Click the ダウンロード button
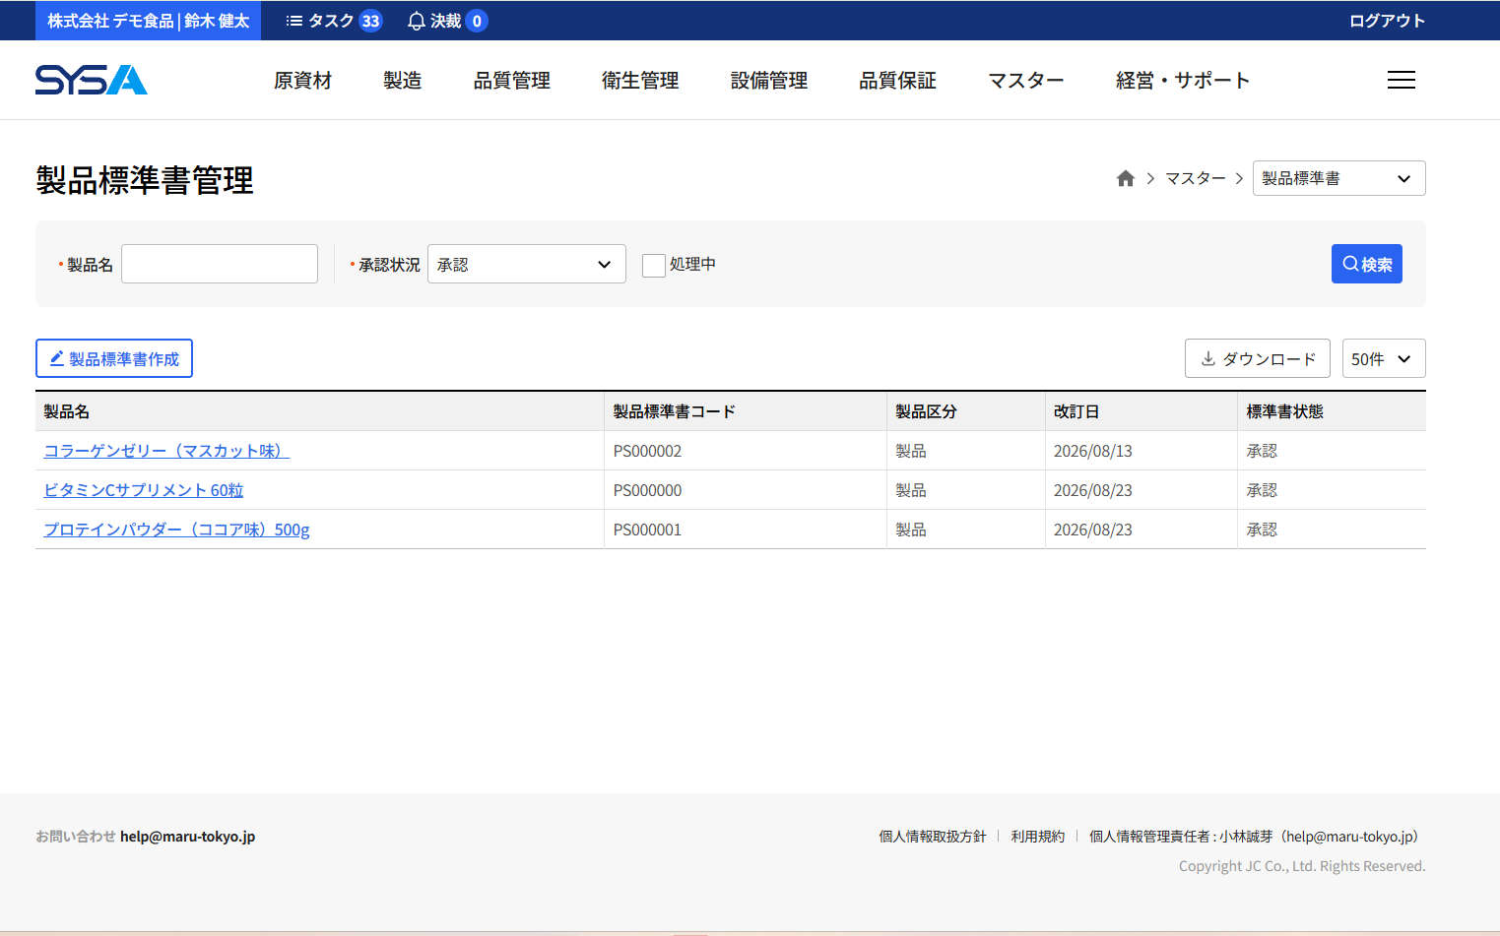The image size is (1500, 936). [1257, 358]
